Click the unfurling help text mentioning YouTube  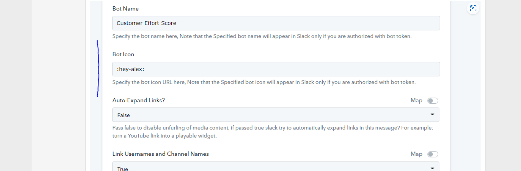[x=272, y=132]
